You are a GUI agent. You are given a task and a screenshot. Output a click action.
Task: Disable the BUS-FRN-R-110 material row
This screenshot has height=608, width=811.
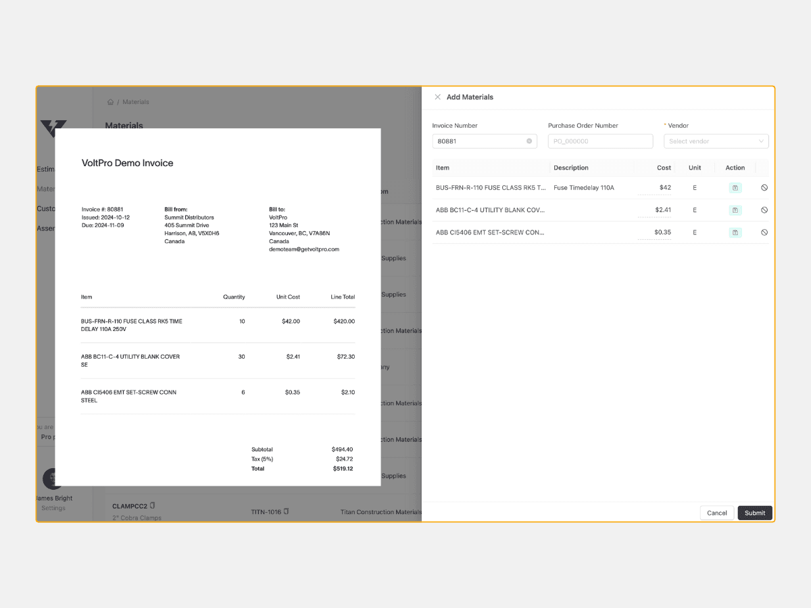tap(764, 187)
